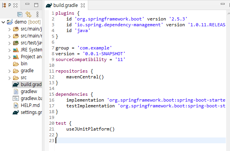The width and height of the screenshot is (230, 151).
Task: Click sourceCompatibility on line 9
Action: (81, 59)
